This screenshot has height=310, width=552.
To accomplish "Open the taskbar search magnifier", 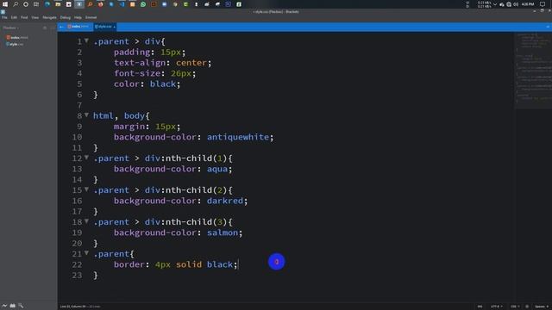I will [16, 4].
